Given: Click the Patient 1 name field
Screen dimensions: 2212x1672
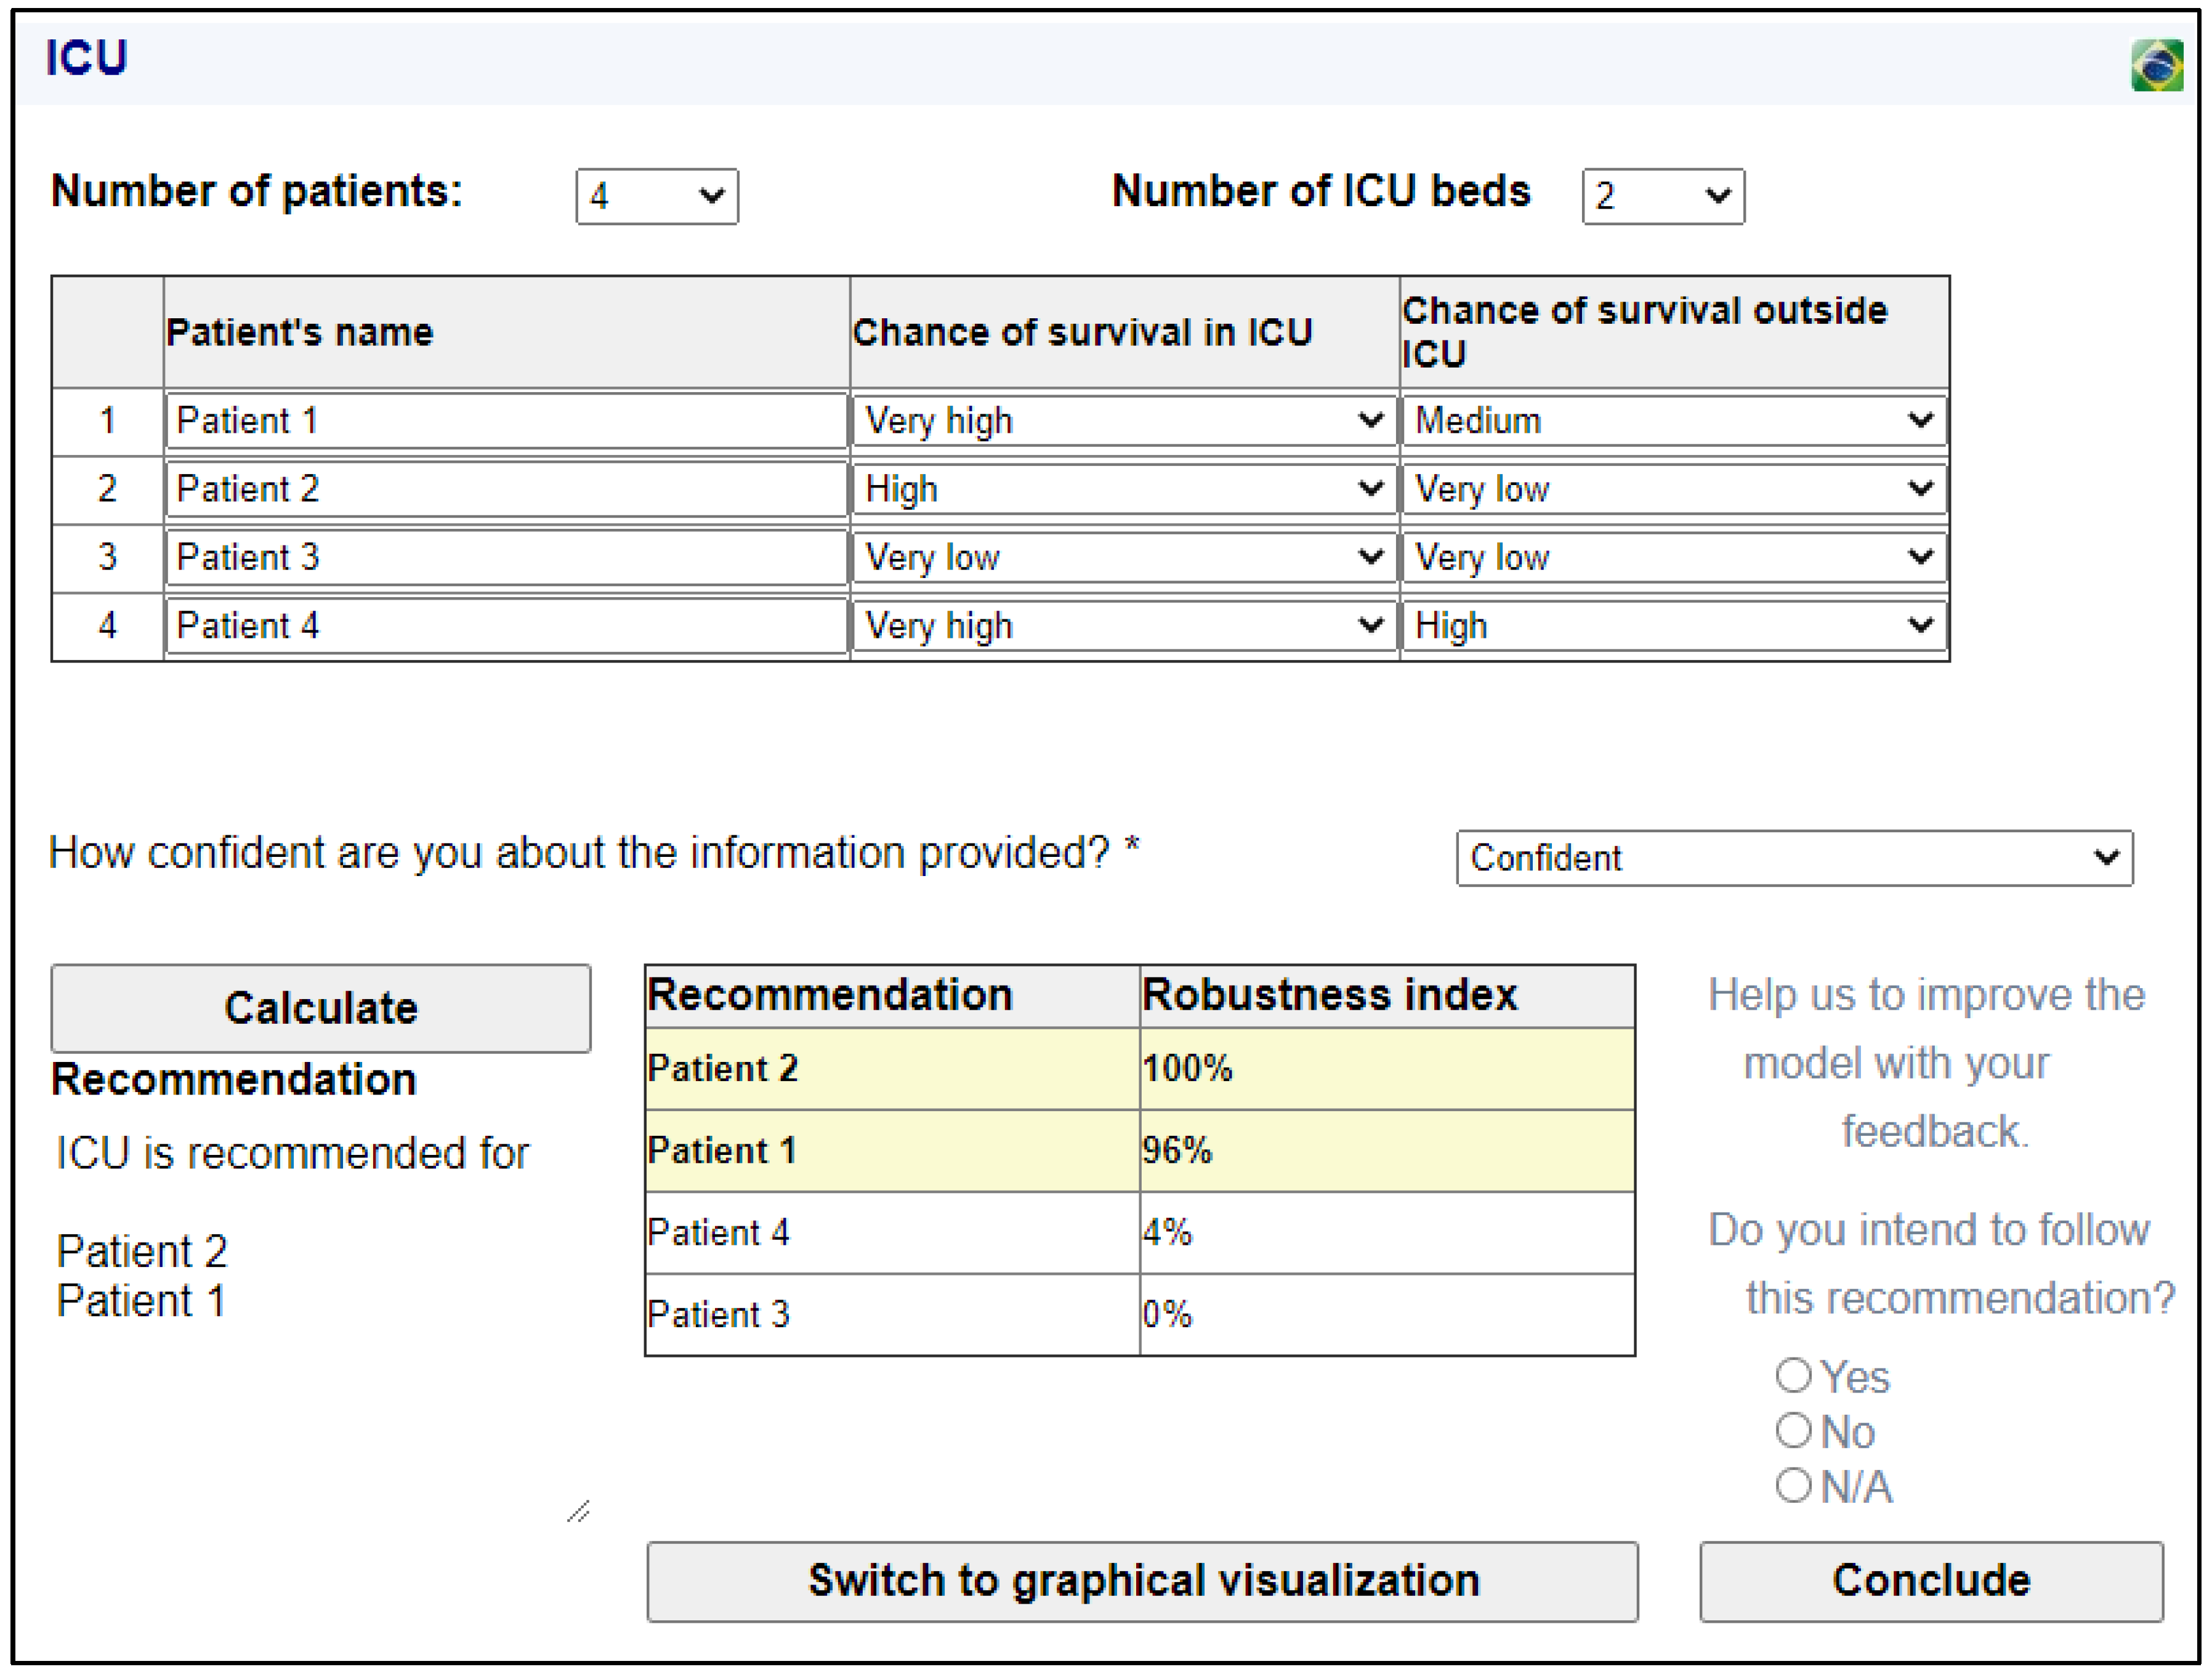Looking at the screenshot, I should 506,420.
